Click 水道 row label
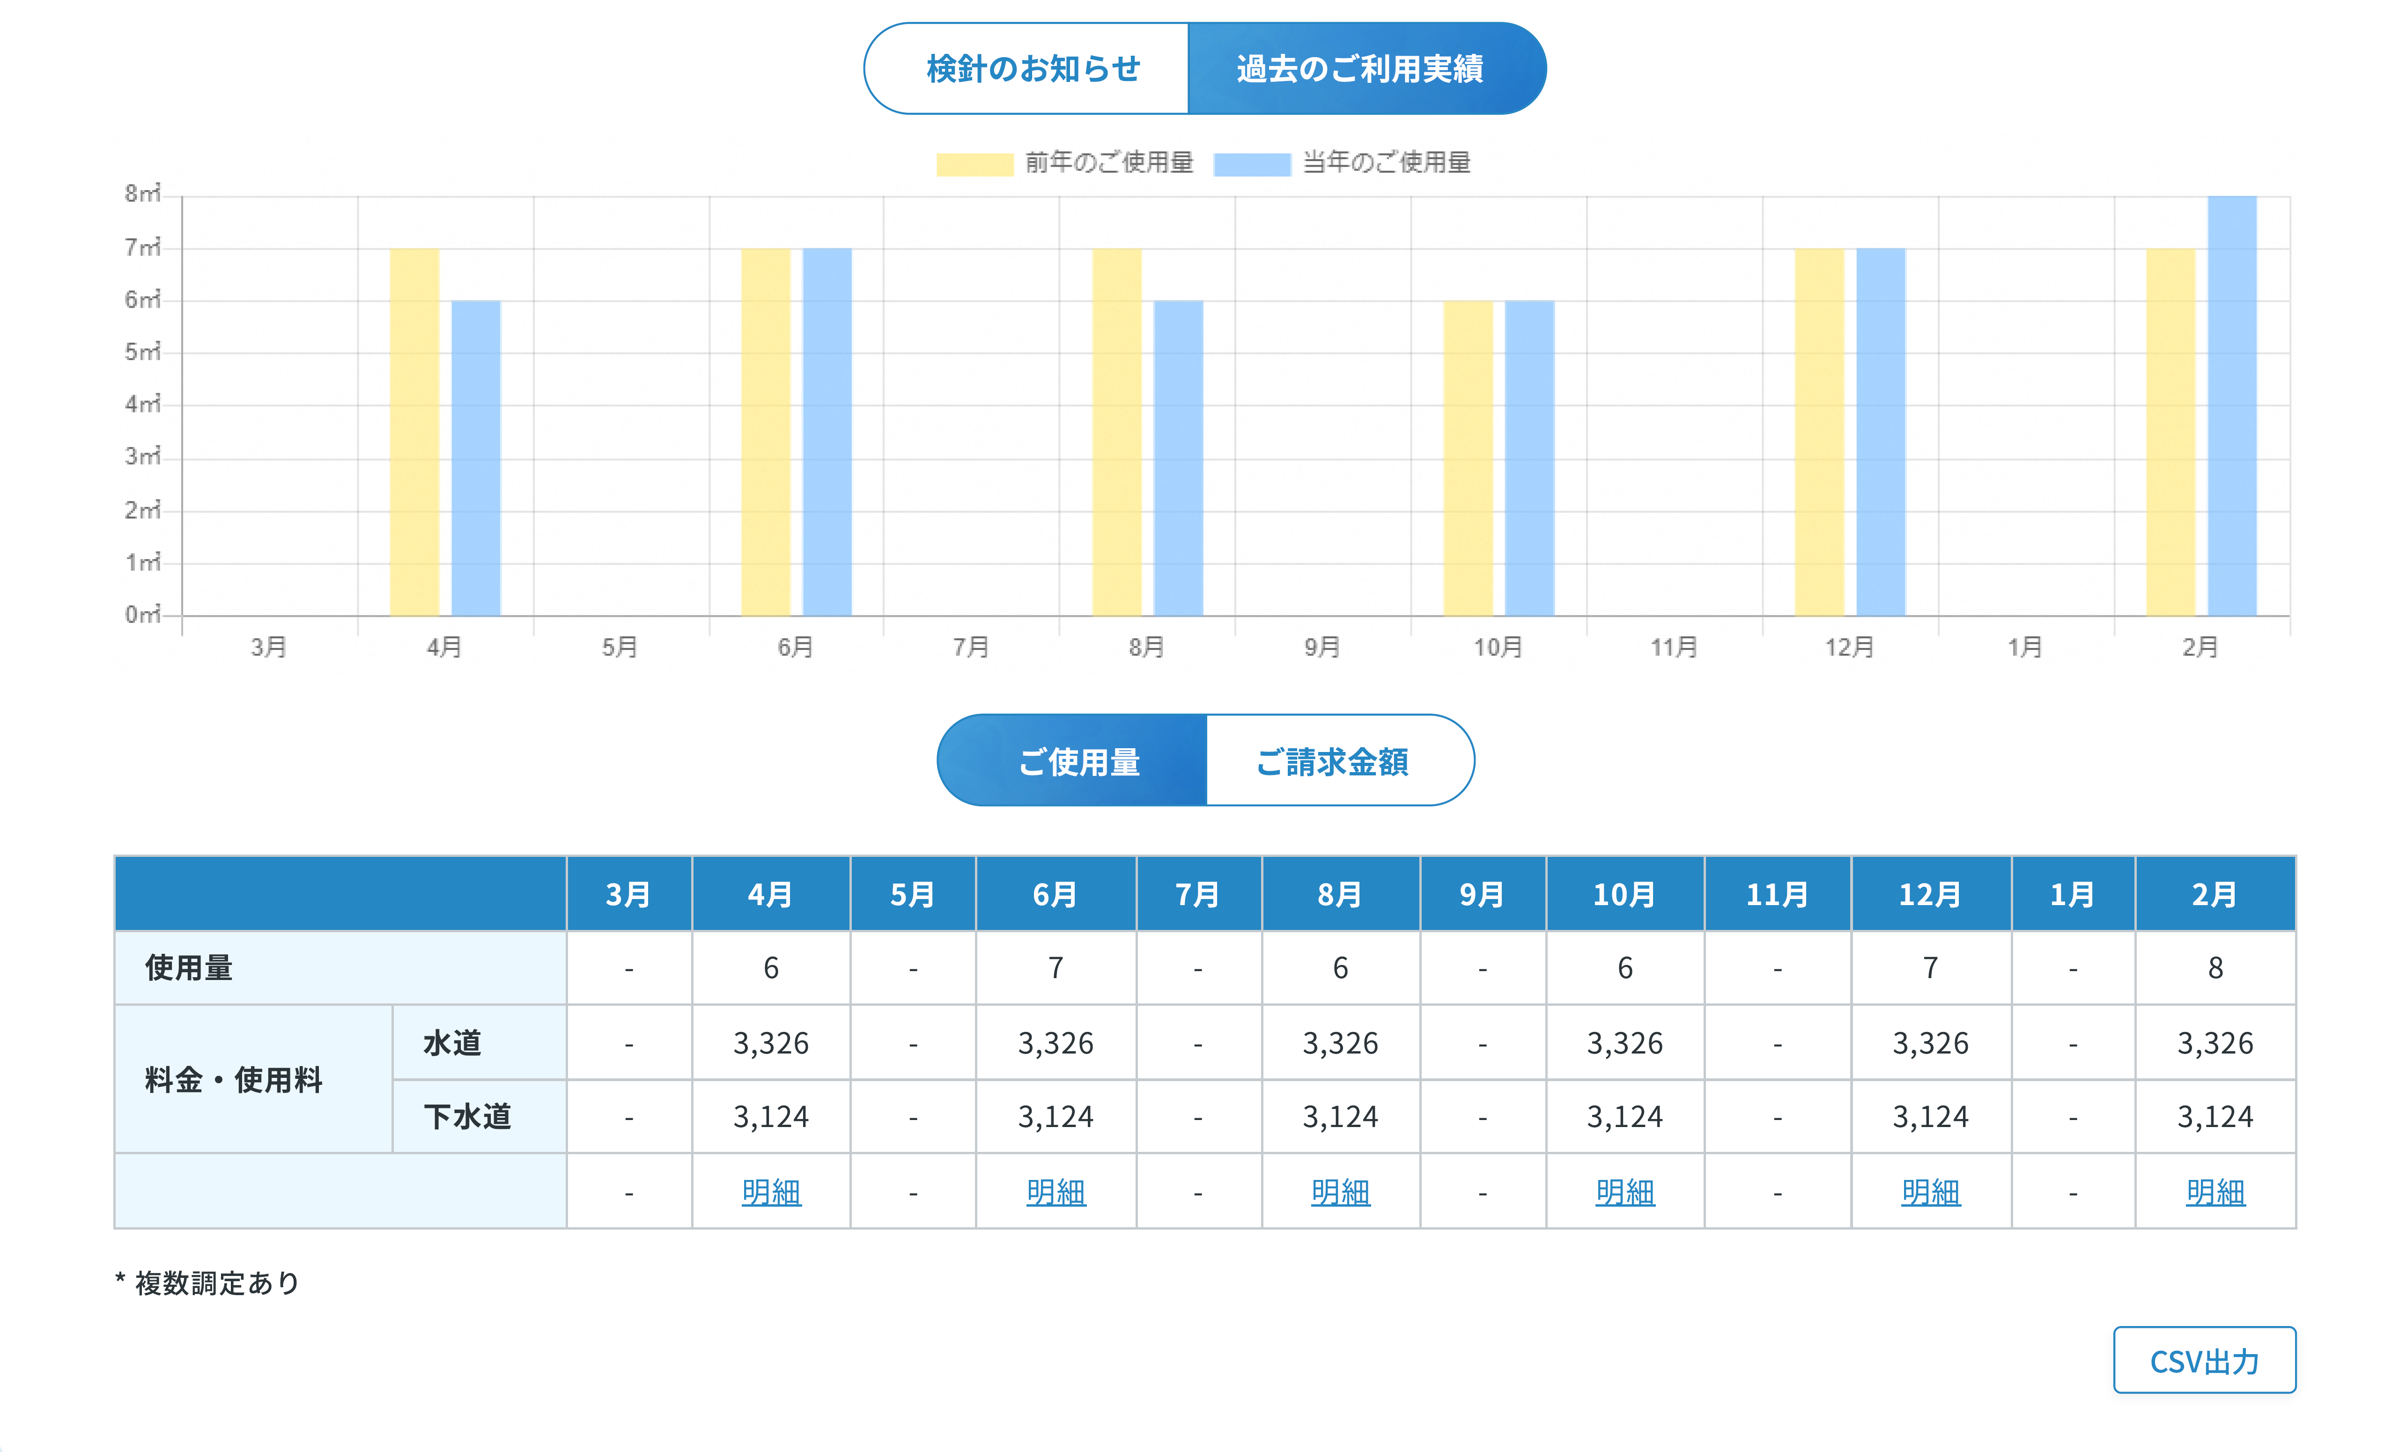This screenshot has height=1452, width=2399. [x=480, y=1043]
